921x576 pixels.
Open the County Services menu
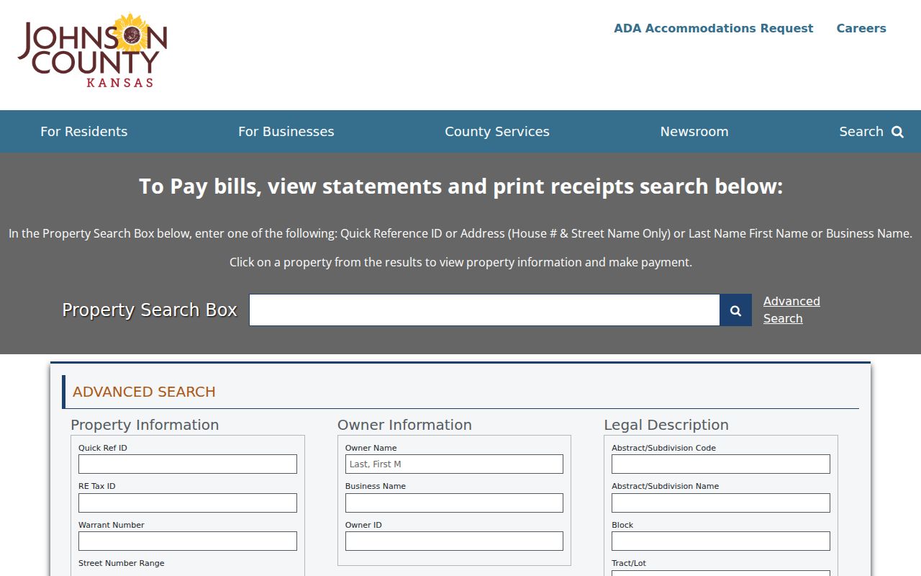coord(497,132)
